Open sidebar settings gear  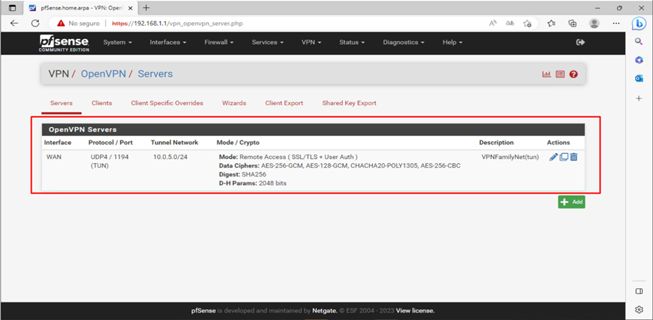pos(639,309)
